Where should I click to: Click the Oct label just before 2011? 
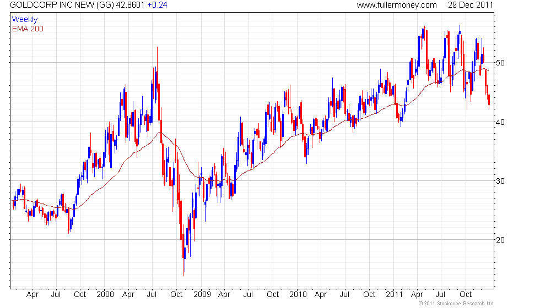[x=369, y=294]
